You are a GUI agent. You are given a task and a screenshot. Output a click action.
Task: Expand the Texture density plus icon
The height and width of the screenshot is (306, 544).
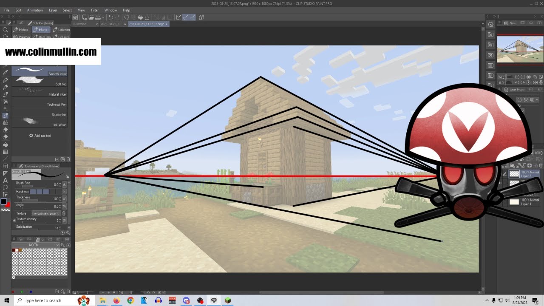(14, 221)
